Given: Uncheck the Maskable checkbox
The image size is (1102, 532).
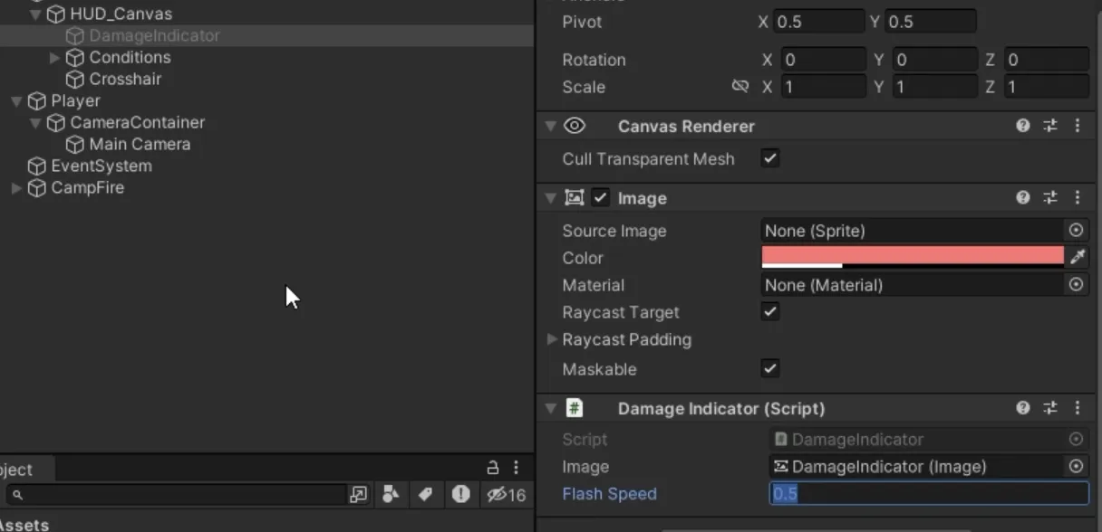Looking at the screenshot, I should (x=770, y=368).
